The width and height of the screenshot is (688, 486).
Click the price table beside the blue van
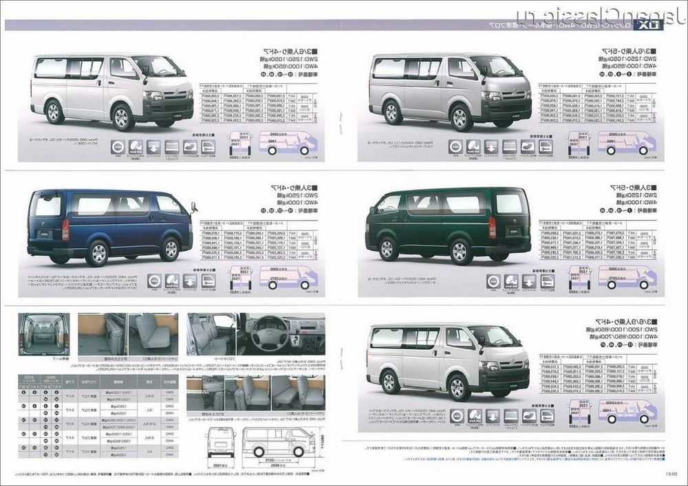pyautogui.click(x=260, y=240)
